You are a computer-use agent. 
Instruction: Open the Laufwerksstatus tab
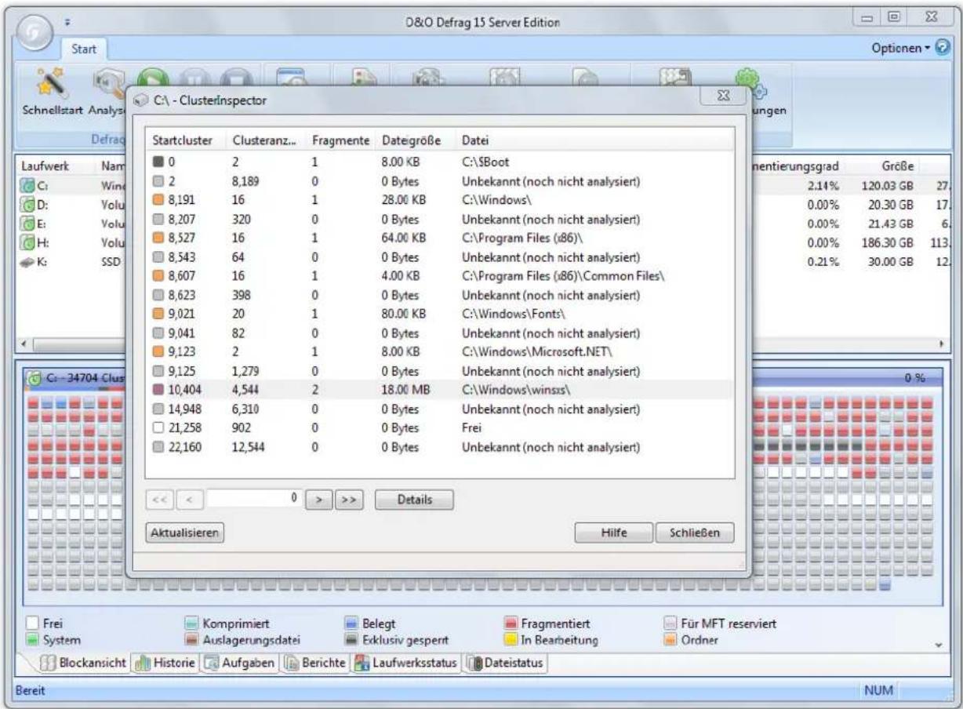coord(405,664)
